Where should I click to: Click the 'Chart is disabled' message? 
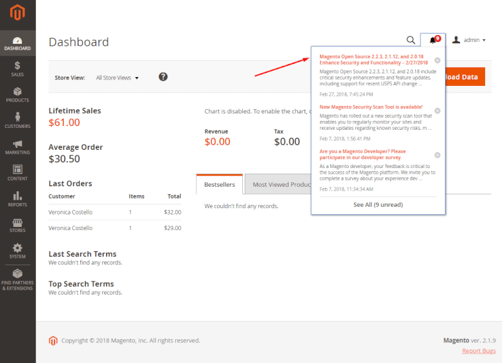pos(257,112)
